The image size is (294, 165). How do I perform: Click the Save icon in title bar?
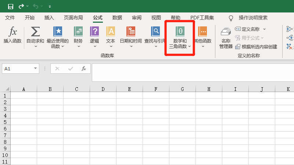[x=11, y=6]
